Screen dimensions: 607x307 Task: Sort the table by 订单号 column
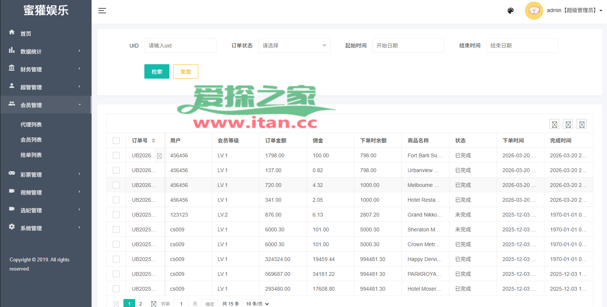[x=153, y=141]
